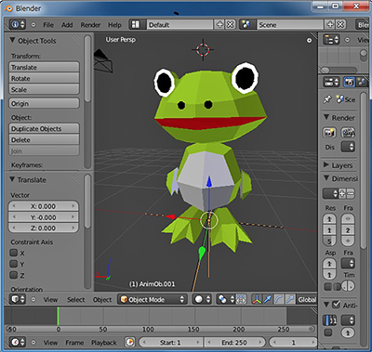Image resolution: width=372 pixels, height=352 pixels.
Task: Toggle the 3D manipulator axes icon
Action: (257, 299)
